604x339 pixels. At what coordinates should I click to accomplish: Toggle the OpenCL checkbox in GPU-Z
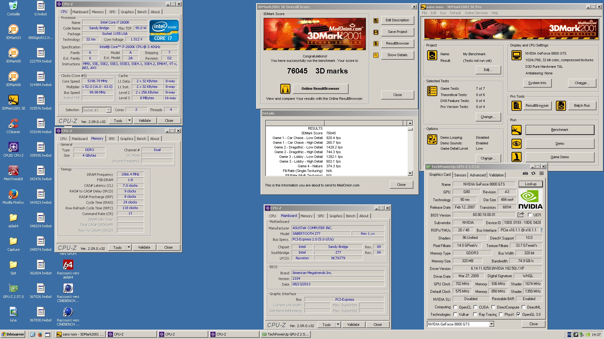point(455,307)
